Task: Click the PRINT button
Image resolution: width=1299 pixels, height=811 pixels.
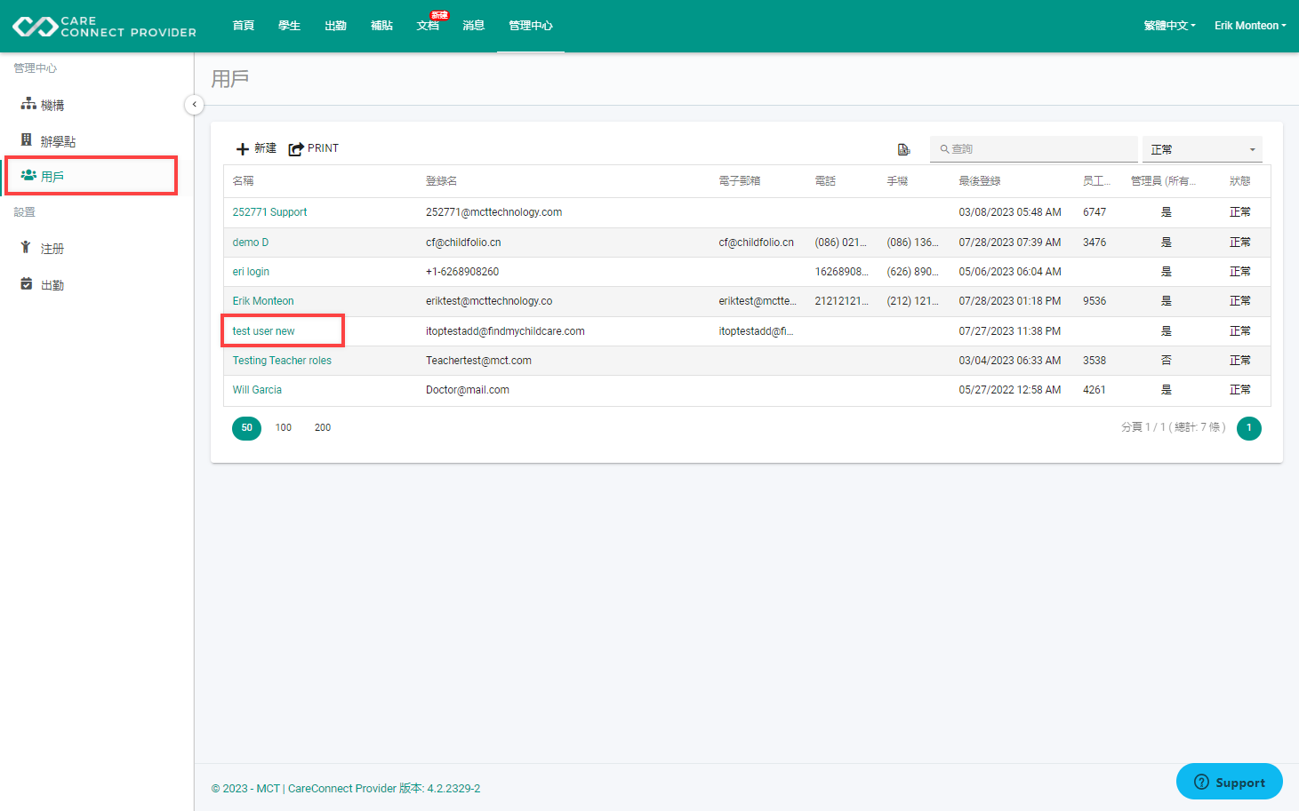Action: 313,148
